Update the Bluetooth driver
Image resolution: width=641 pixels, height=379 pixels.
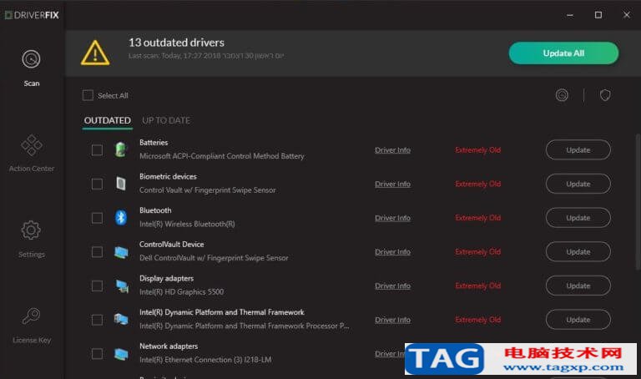pos(578,218)
